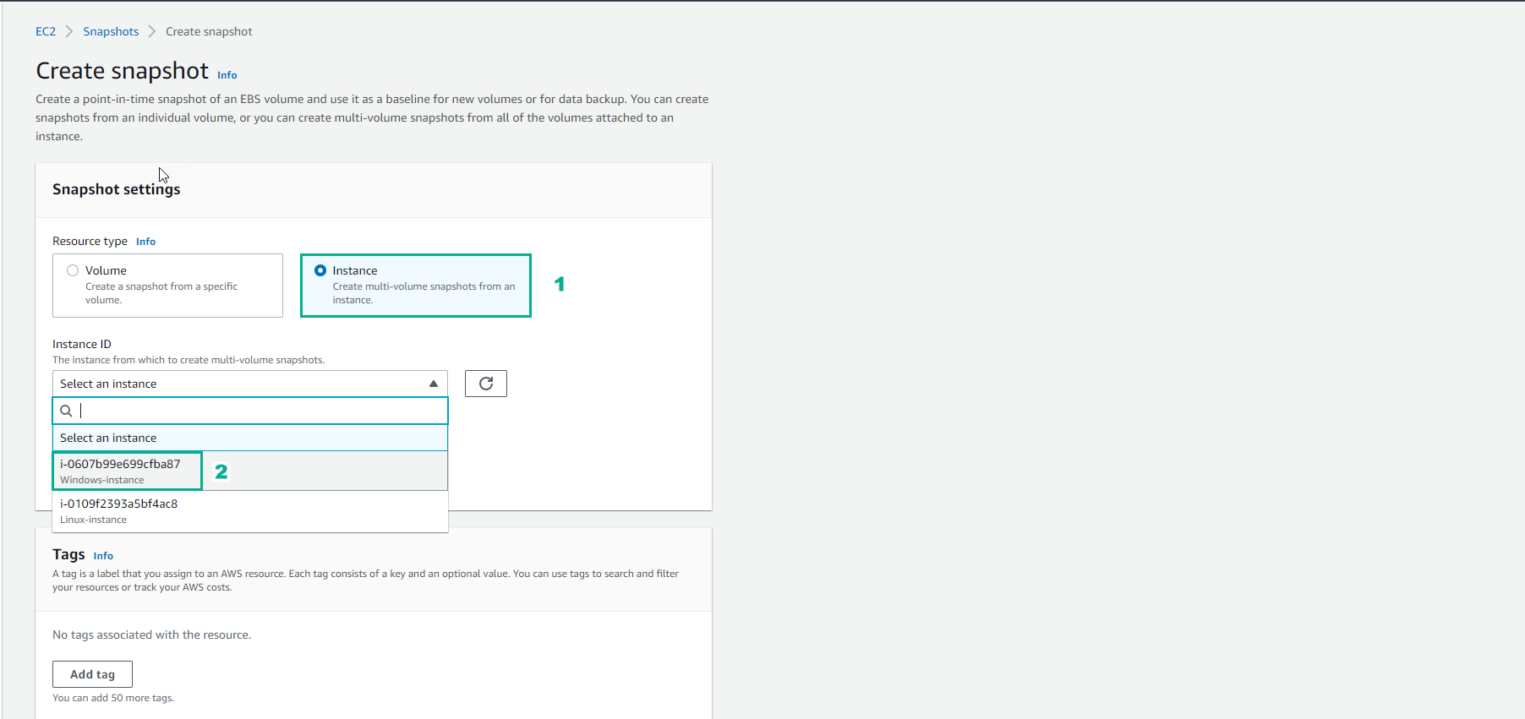The height and width of the screenshot is (719, 1525).
Task: Click the breadcrumb chevron after EC2
Action: [x=69, y=31]
